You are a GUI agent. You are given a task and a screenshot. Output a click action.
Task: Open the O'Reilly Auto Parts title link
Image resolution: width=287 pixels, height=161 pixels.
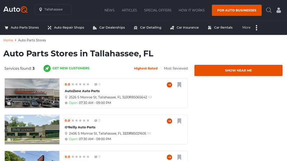(x=80, y=127)
